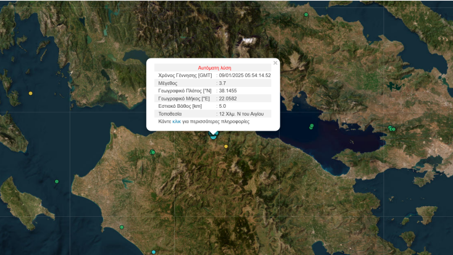
Task: Select the lone green marker in the gulf waters
Action: (312, 126)
